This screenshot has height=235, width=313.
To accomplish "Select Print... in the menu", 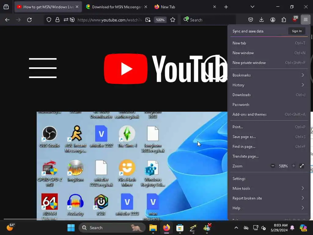I will pyautogui.click(x=269, y=127).
